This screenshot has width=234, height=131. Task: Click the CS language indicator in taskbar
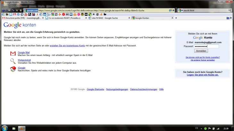(196, 128)
